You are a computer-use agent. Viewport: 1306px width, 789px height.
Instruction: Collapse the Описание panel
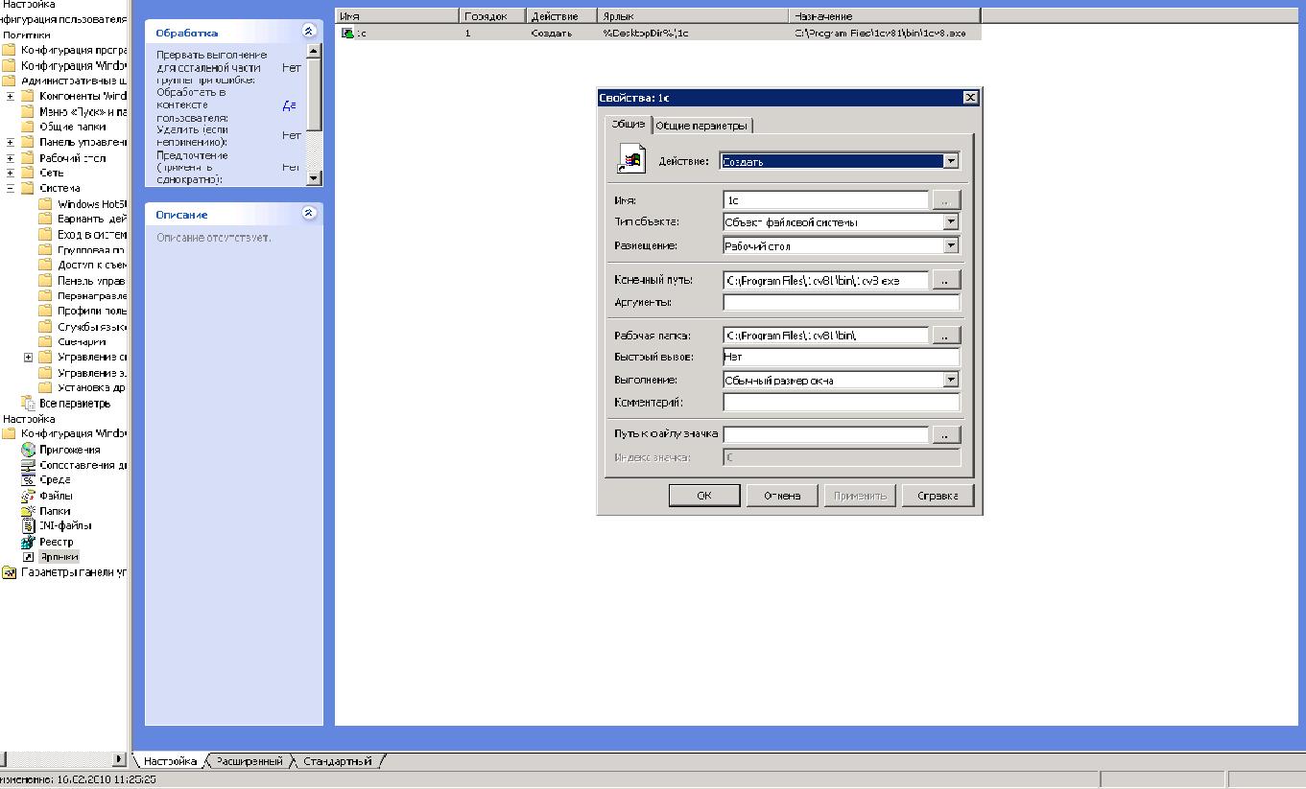(x=308, y=213)
